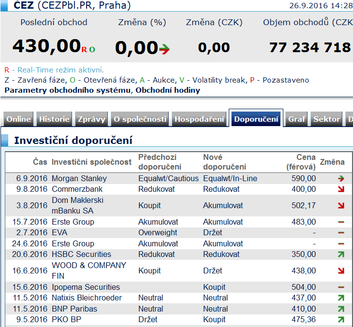Select the Natixis Bleichroeder name
The image size is (353, 327).
click(87, 298)
